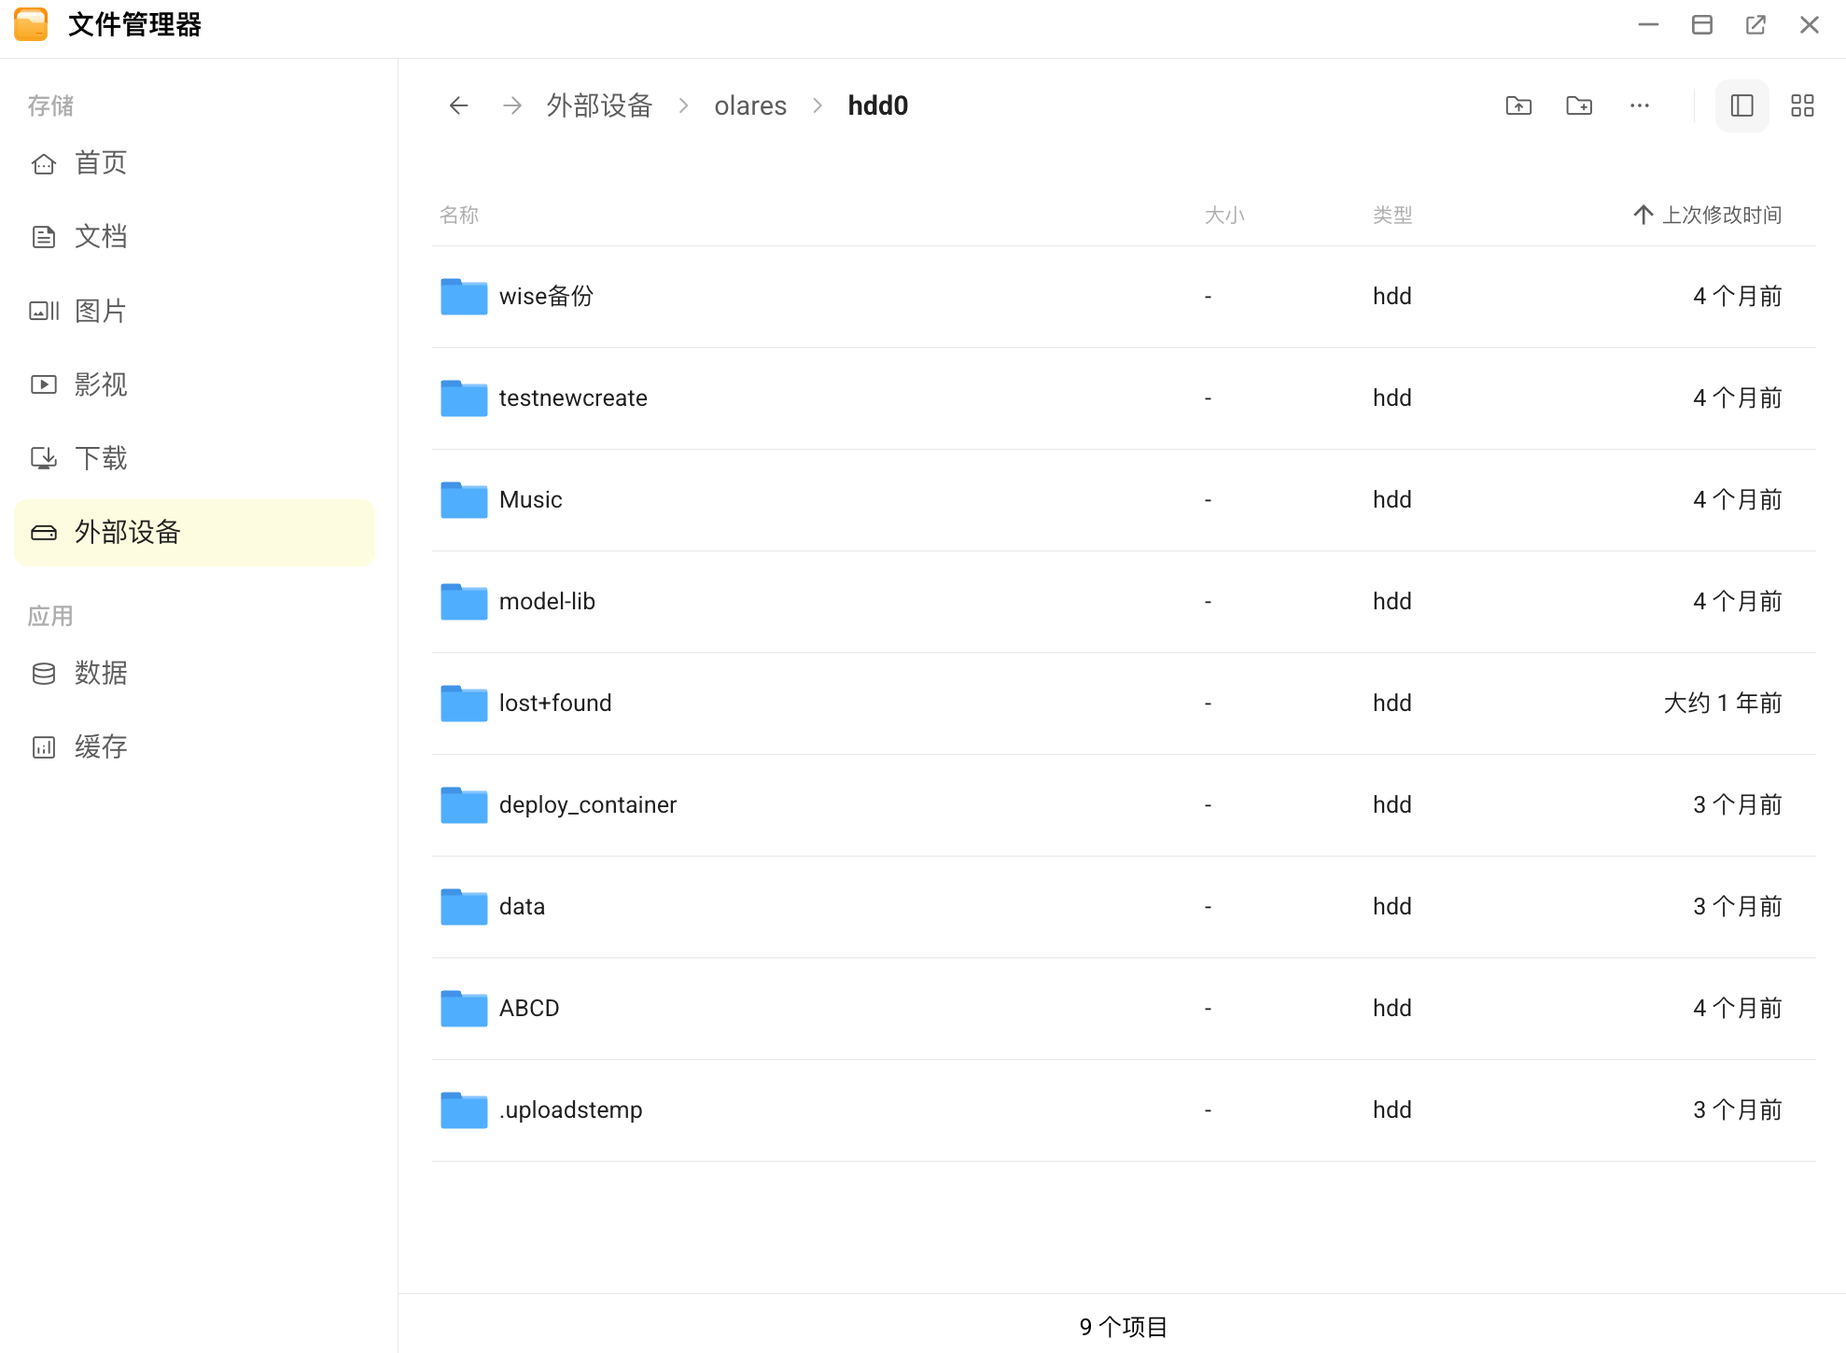The image size is (1846, 1353).
Task: Switch to grid view layout
Action: click(1802, 105)
